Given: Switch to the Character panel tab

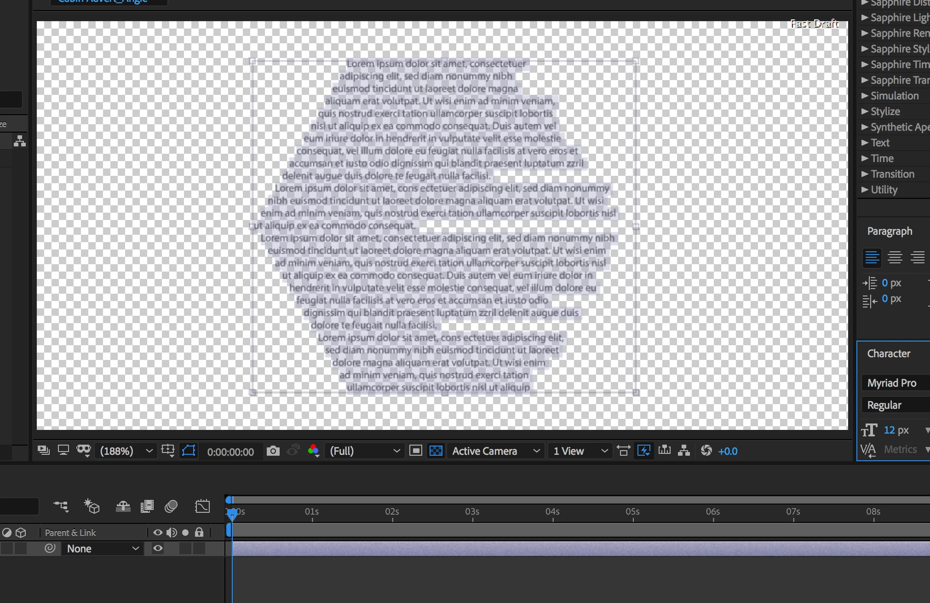Looking at the screenshot, I should coord(889,354).
